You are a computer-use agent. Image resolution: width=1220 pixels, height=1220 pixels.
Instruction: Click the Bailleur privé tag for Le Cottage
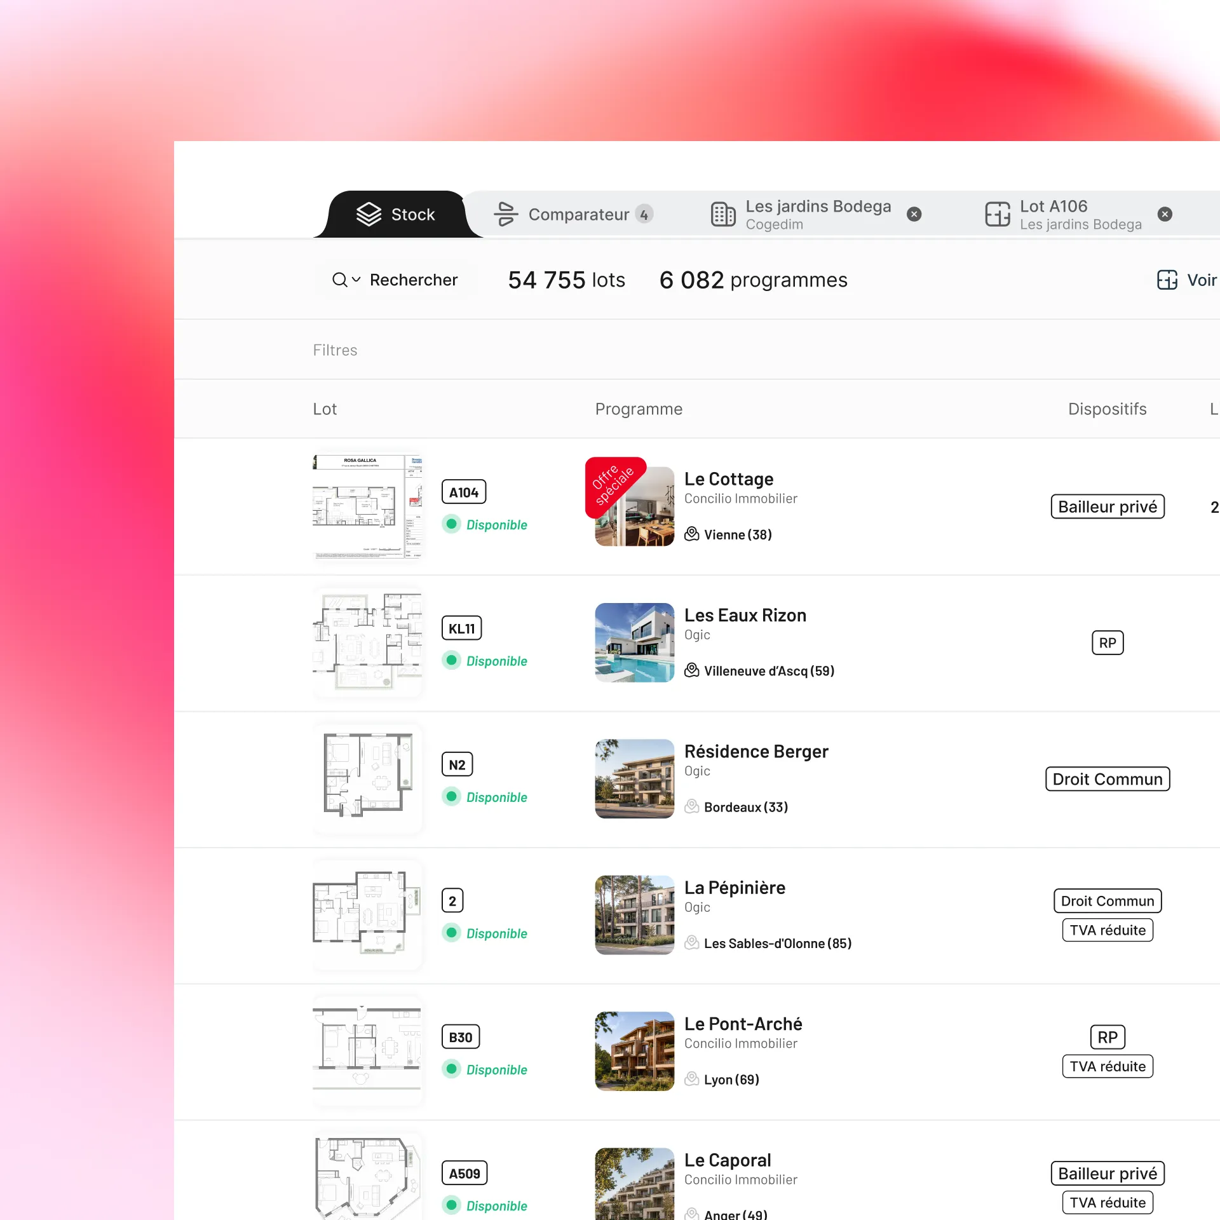point(1108,506)
